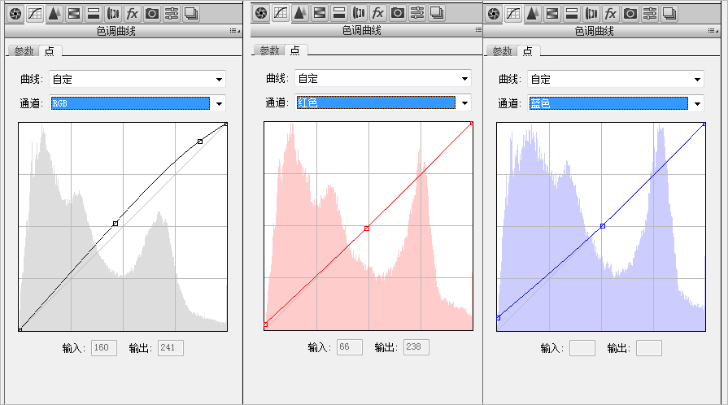Open fx Effects icon in 红色 channel panel
The width and height of the screenshot is (728, 405).
click(x=378, y=13)
